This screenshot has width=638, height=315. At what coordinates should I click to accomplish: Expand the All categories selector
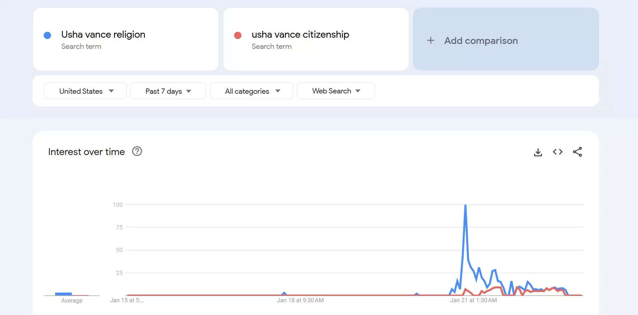pyautogui.click(x=251, y=91)
